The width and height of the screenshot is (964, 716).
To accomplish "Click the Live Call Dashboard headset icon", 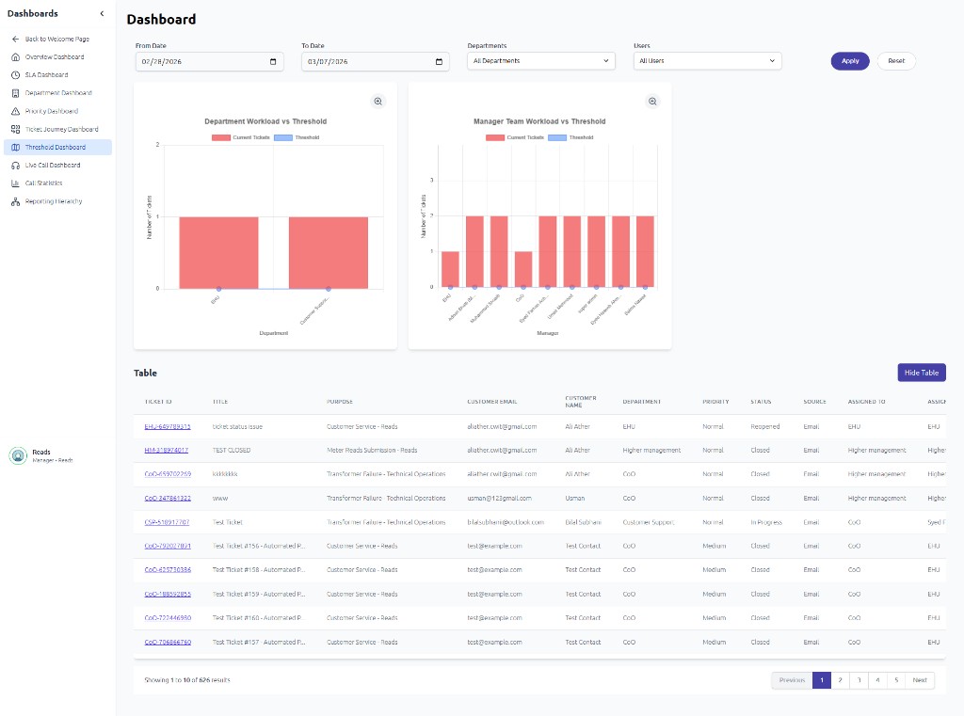I will click(15, 166).
